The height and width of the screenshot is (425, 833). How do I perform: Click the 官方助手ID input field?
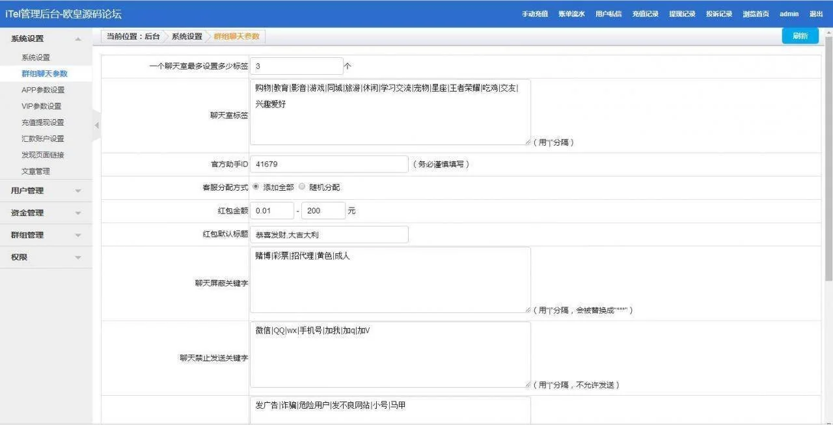[329, 164]
